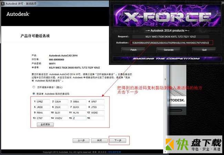This screenshot has height=155, width=224.
Task: Click the serial number text '666-69696969'
Action: tap(57, 59)
